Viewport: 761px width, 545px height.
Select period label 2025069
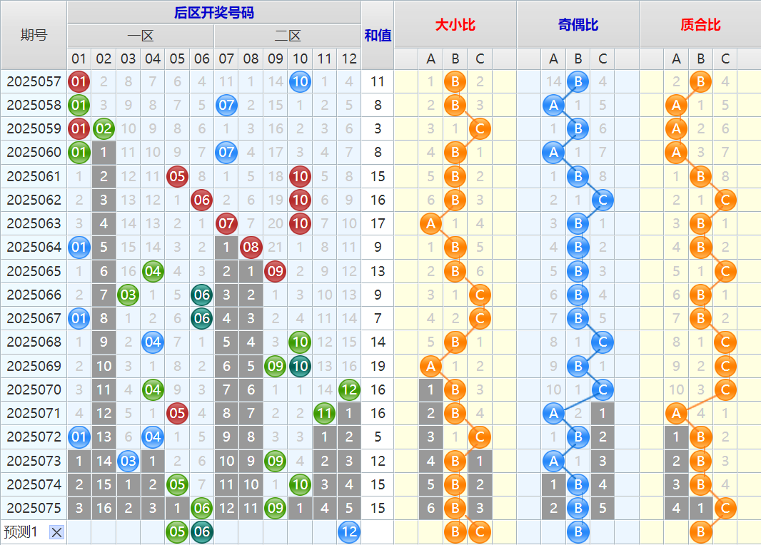(34, 366)
